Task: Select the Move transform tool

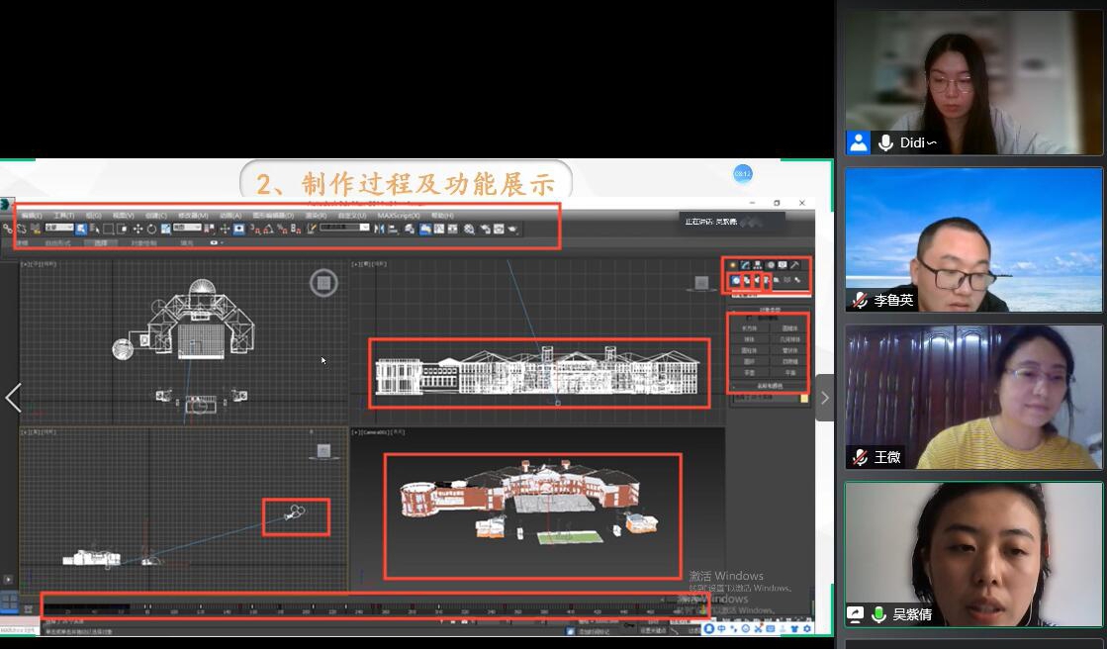Action: [138, 229]
